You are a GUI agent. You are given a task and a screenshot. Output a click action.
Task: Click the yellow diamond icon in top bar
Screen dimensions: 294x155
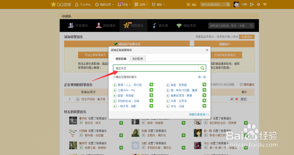pos(265,4)
